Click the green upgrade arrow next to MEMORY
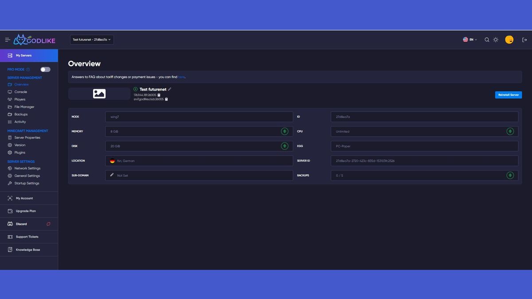 pos(285,131)
